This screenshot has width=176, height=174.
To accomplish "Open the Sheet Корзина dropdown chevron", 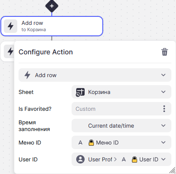I will point(163,92).
